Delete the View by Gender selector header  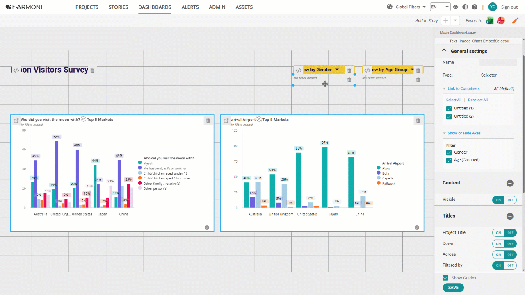point(349,70)
